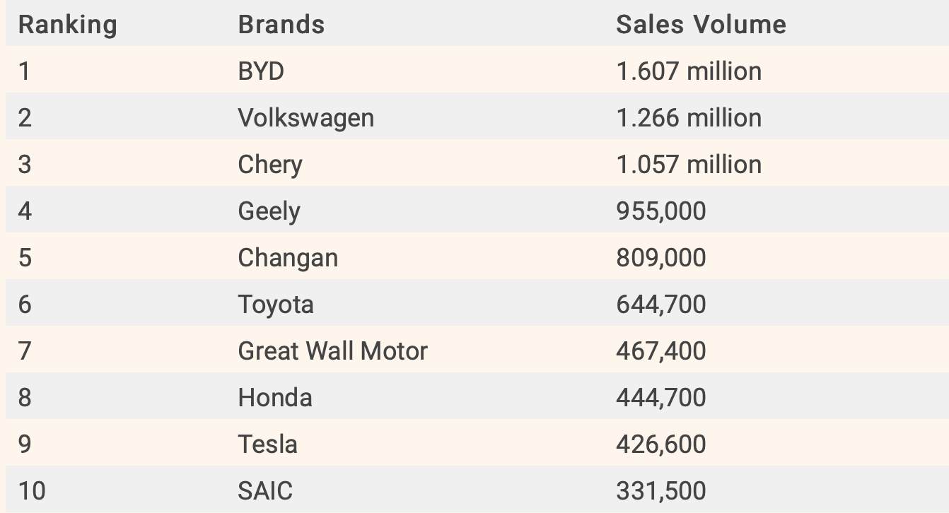Click ranking number 10
Image resolution: width=949 pixels, height=513 pixels.
32,491
